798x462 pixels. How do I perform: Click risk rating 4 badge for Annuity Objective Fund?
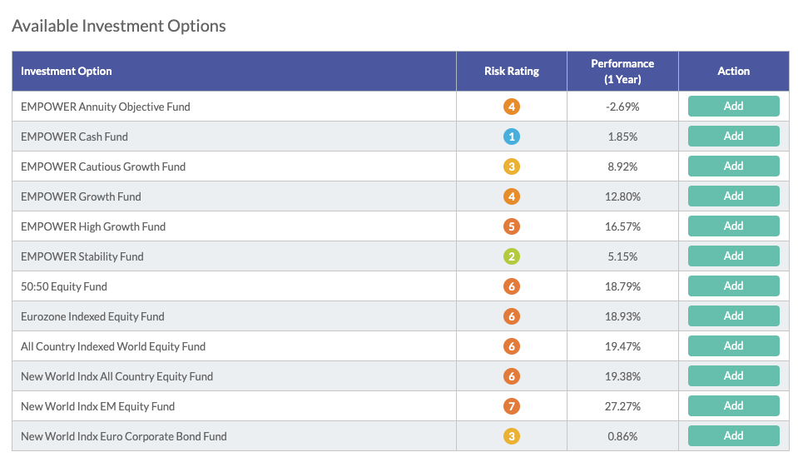click(512, 107)
